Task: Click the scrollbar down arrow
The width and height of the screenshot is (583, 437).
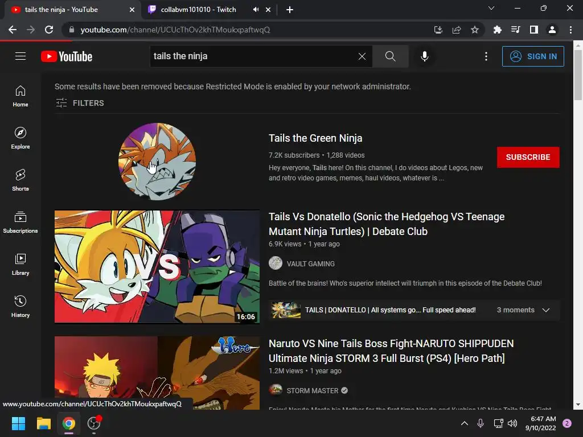Action: [x=578, y=405]
